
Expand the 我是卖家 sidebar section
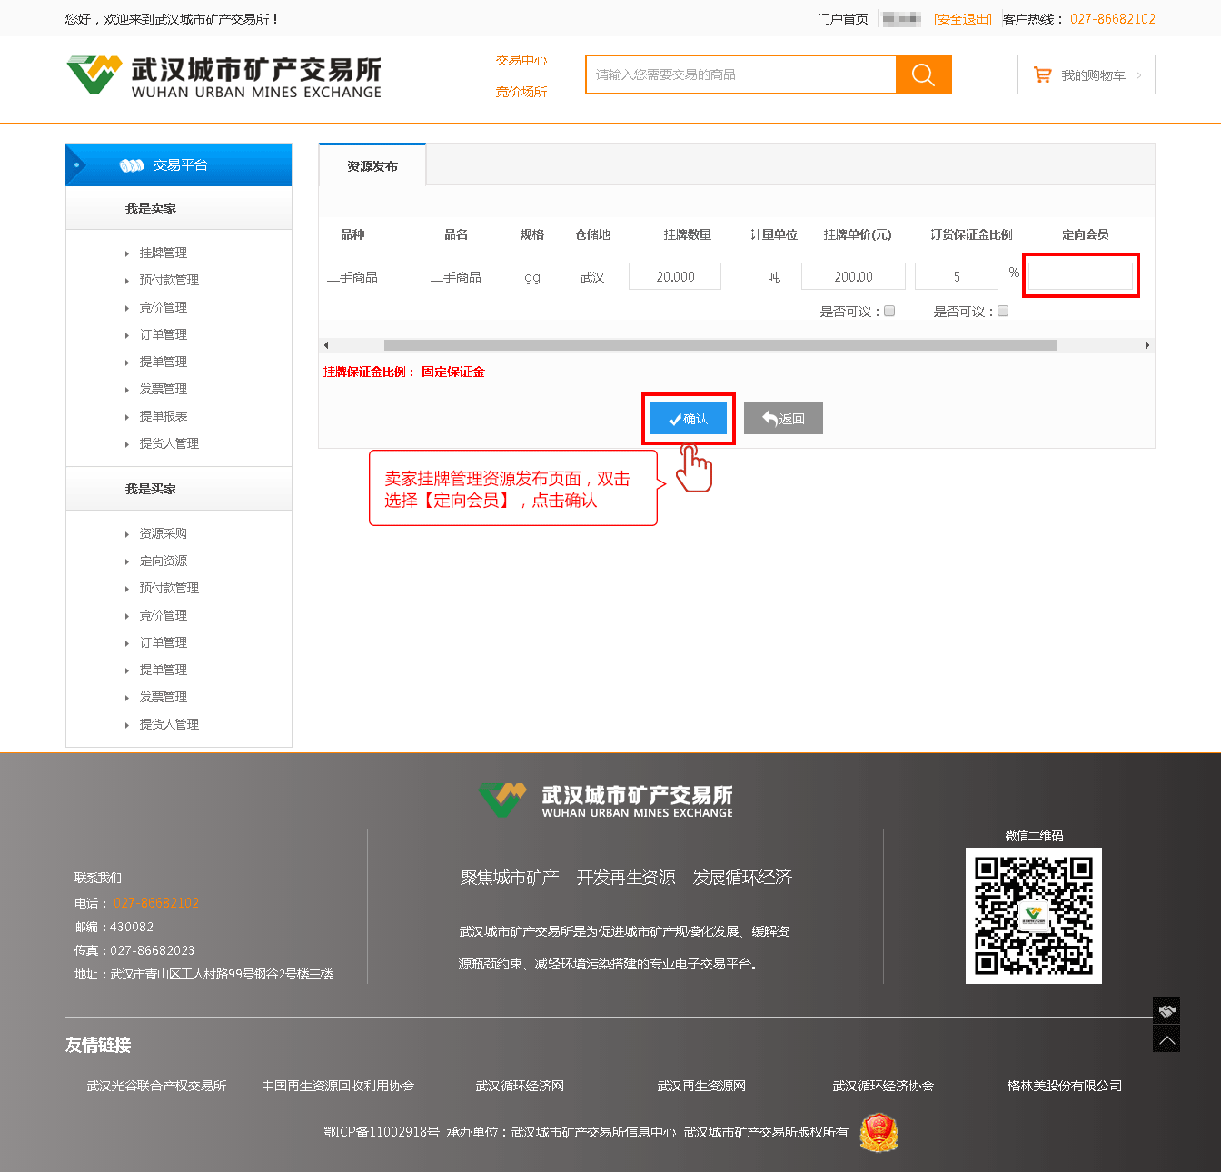tap(151, 209)
